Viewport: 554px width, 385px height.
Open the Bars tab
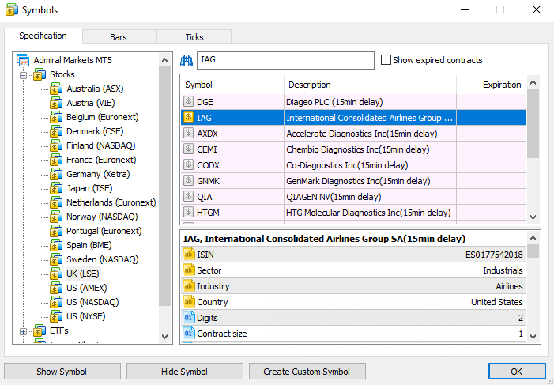[120, 37]
